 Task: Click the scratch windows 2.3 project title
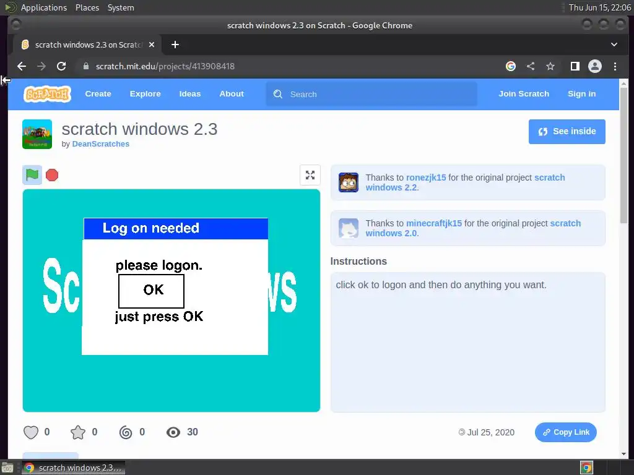pyautogui.click(x=139, y=129)
